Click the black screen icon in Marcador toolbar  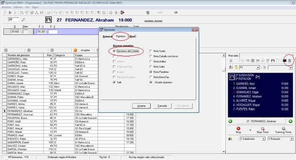pos(285,60)
